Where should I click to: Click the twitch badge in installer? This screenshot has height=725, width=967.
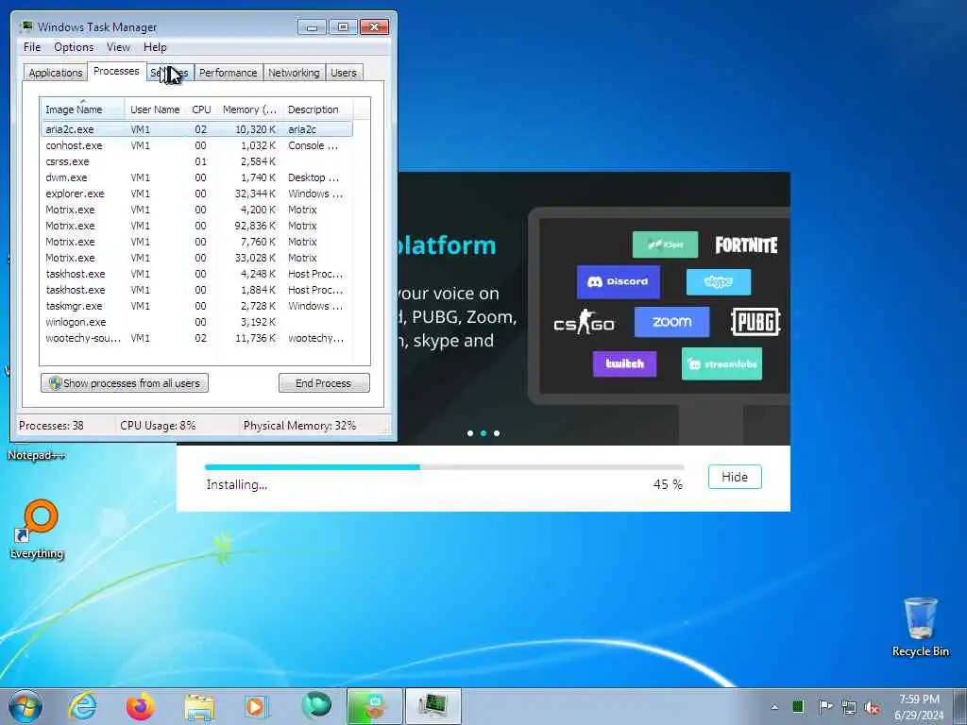625,363
